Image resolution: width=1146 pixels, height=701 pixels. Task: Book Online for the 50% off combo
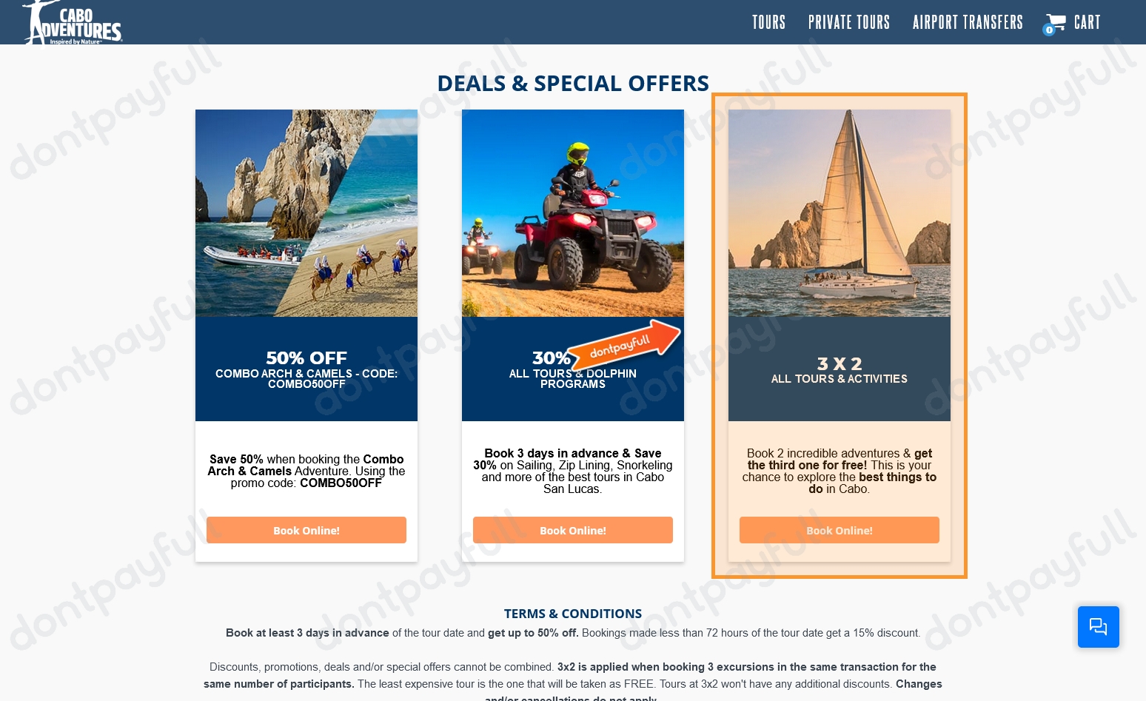pos(306,530)
